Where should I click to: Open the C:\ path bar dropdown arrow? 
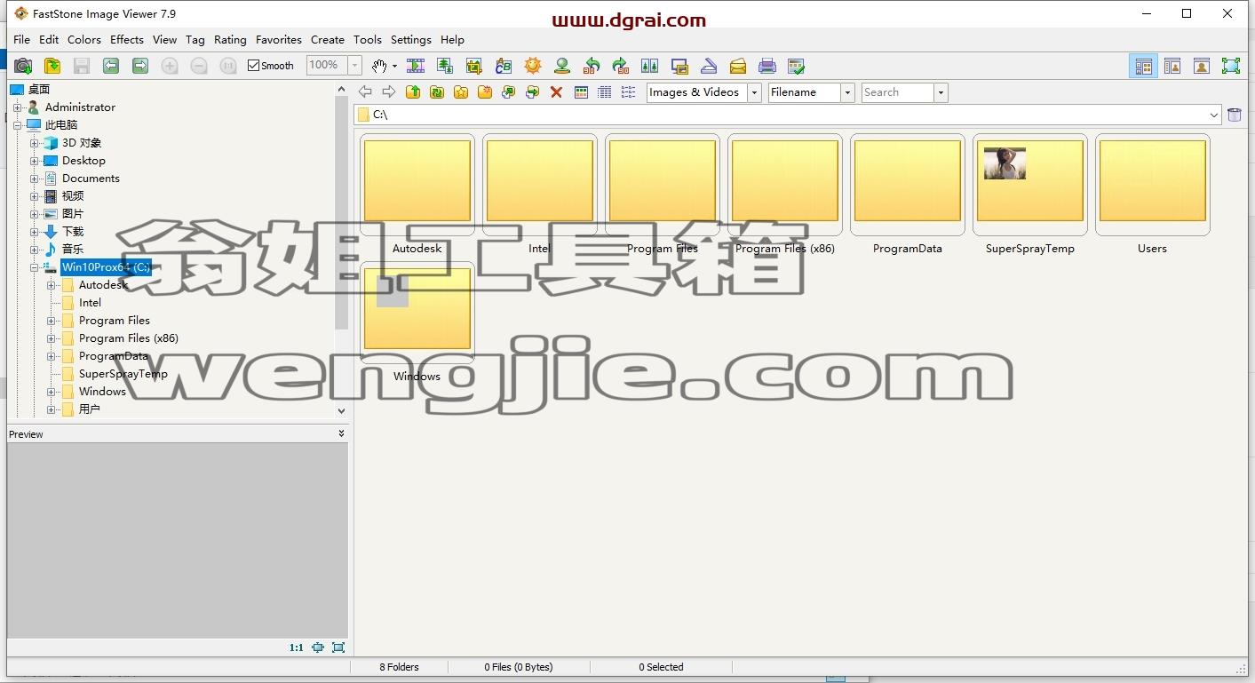coord(1214,115)
